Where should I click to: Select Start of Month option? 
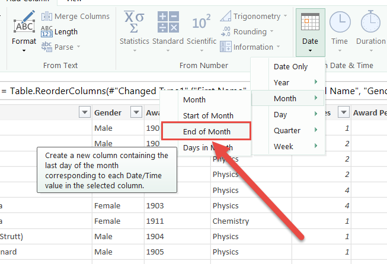click(208, 115)
